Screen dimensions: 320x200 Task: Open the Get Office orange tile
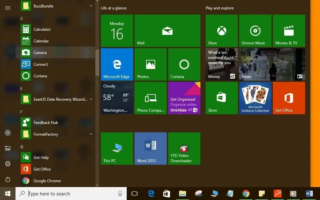pos(289,98)
